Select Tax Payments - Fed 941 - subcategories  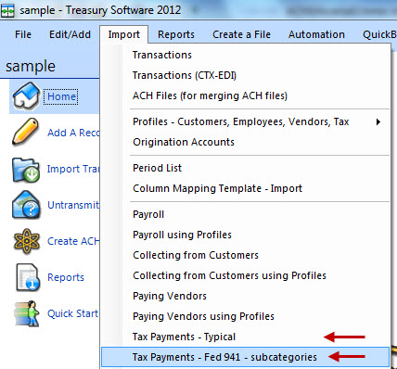point(245,357)
